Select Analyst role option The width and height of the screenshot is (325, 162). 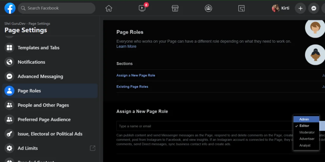305,145
